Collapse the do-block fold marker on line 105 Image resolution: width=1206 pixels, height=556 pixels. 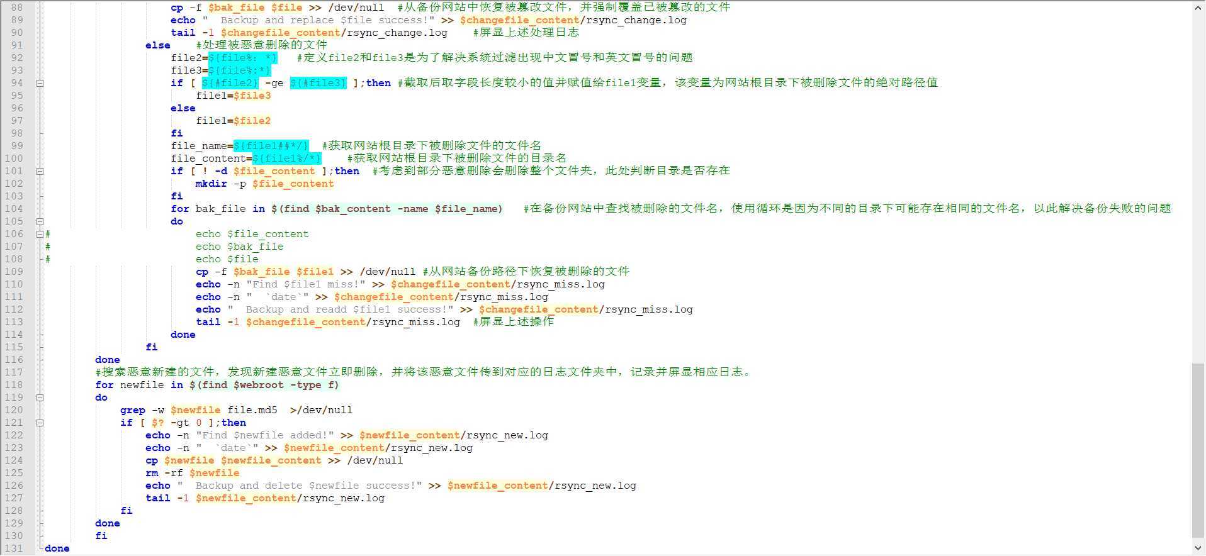click(x=40, y=221)
